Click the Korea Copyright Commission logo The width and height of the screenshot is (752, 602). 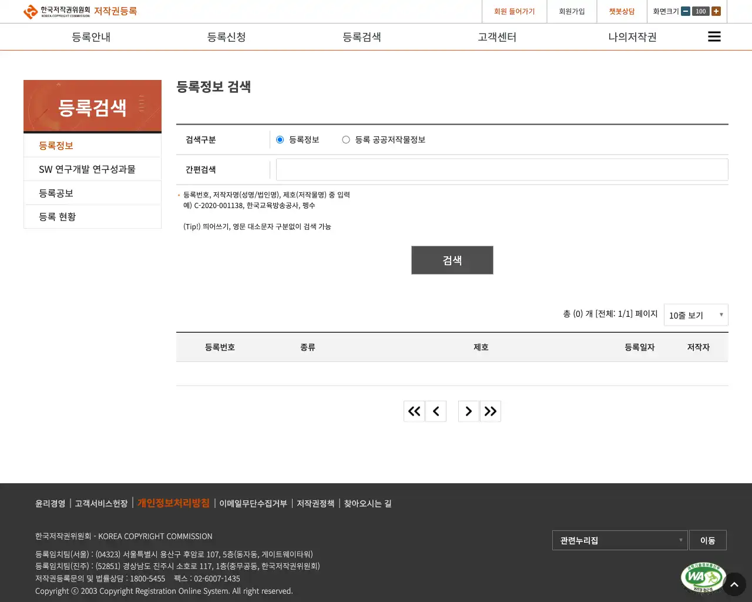pos(57,11)
